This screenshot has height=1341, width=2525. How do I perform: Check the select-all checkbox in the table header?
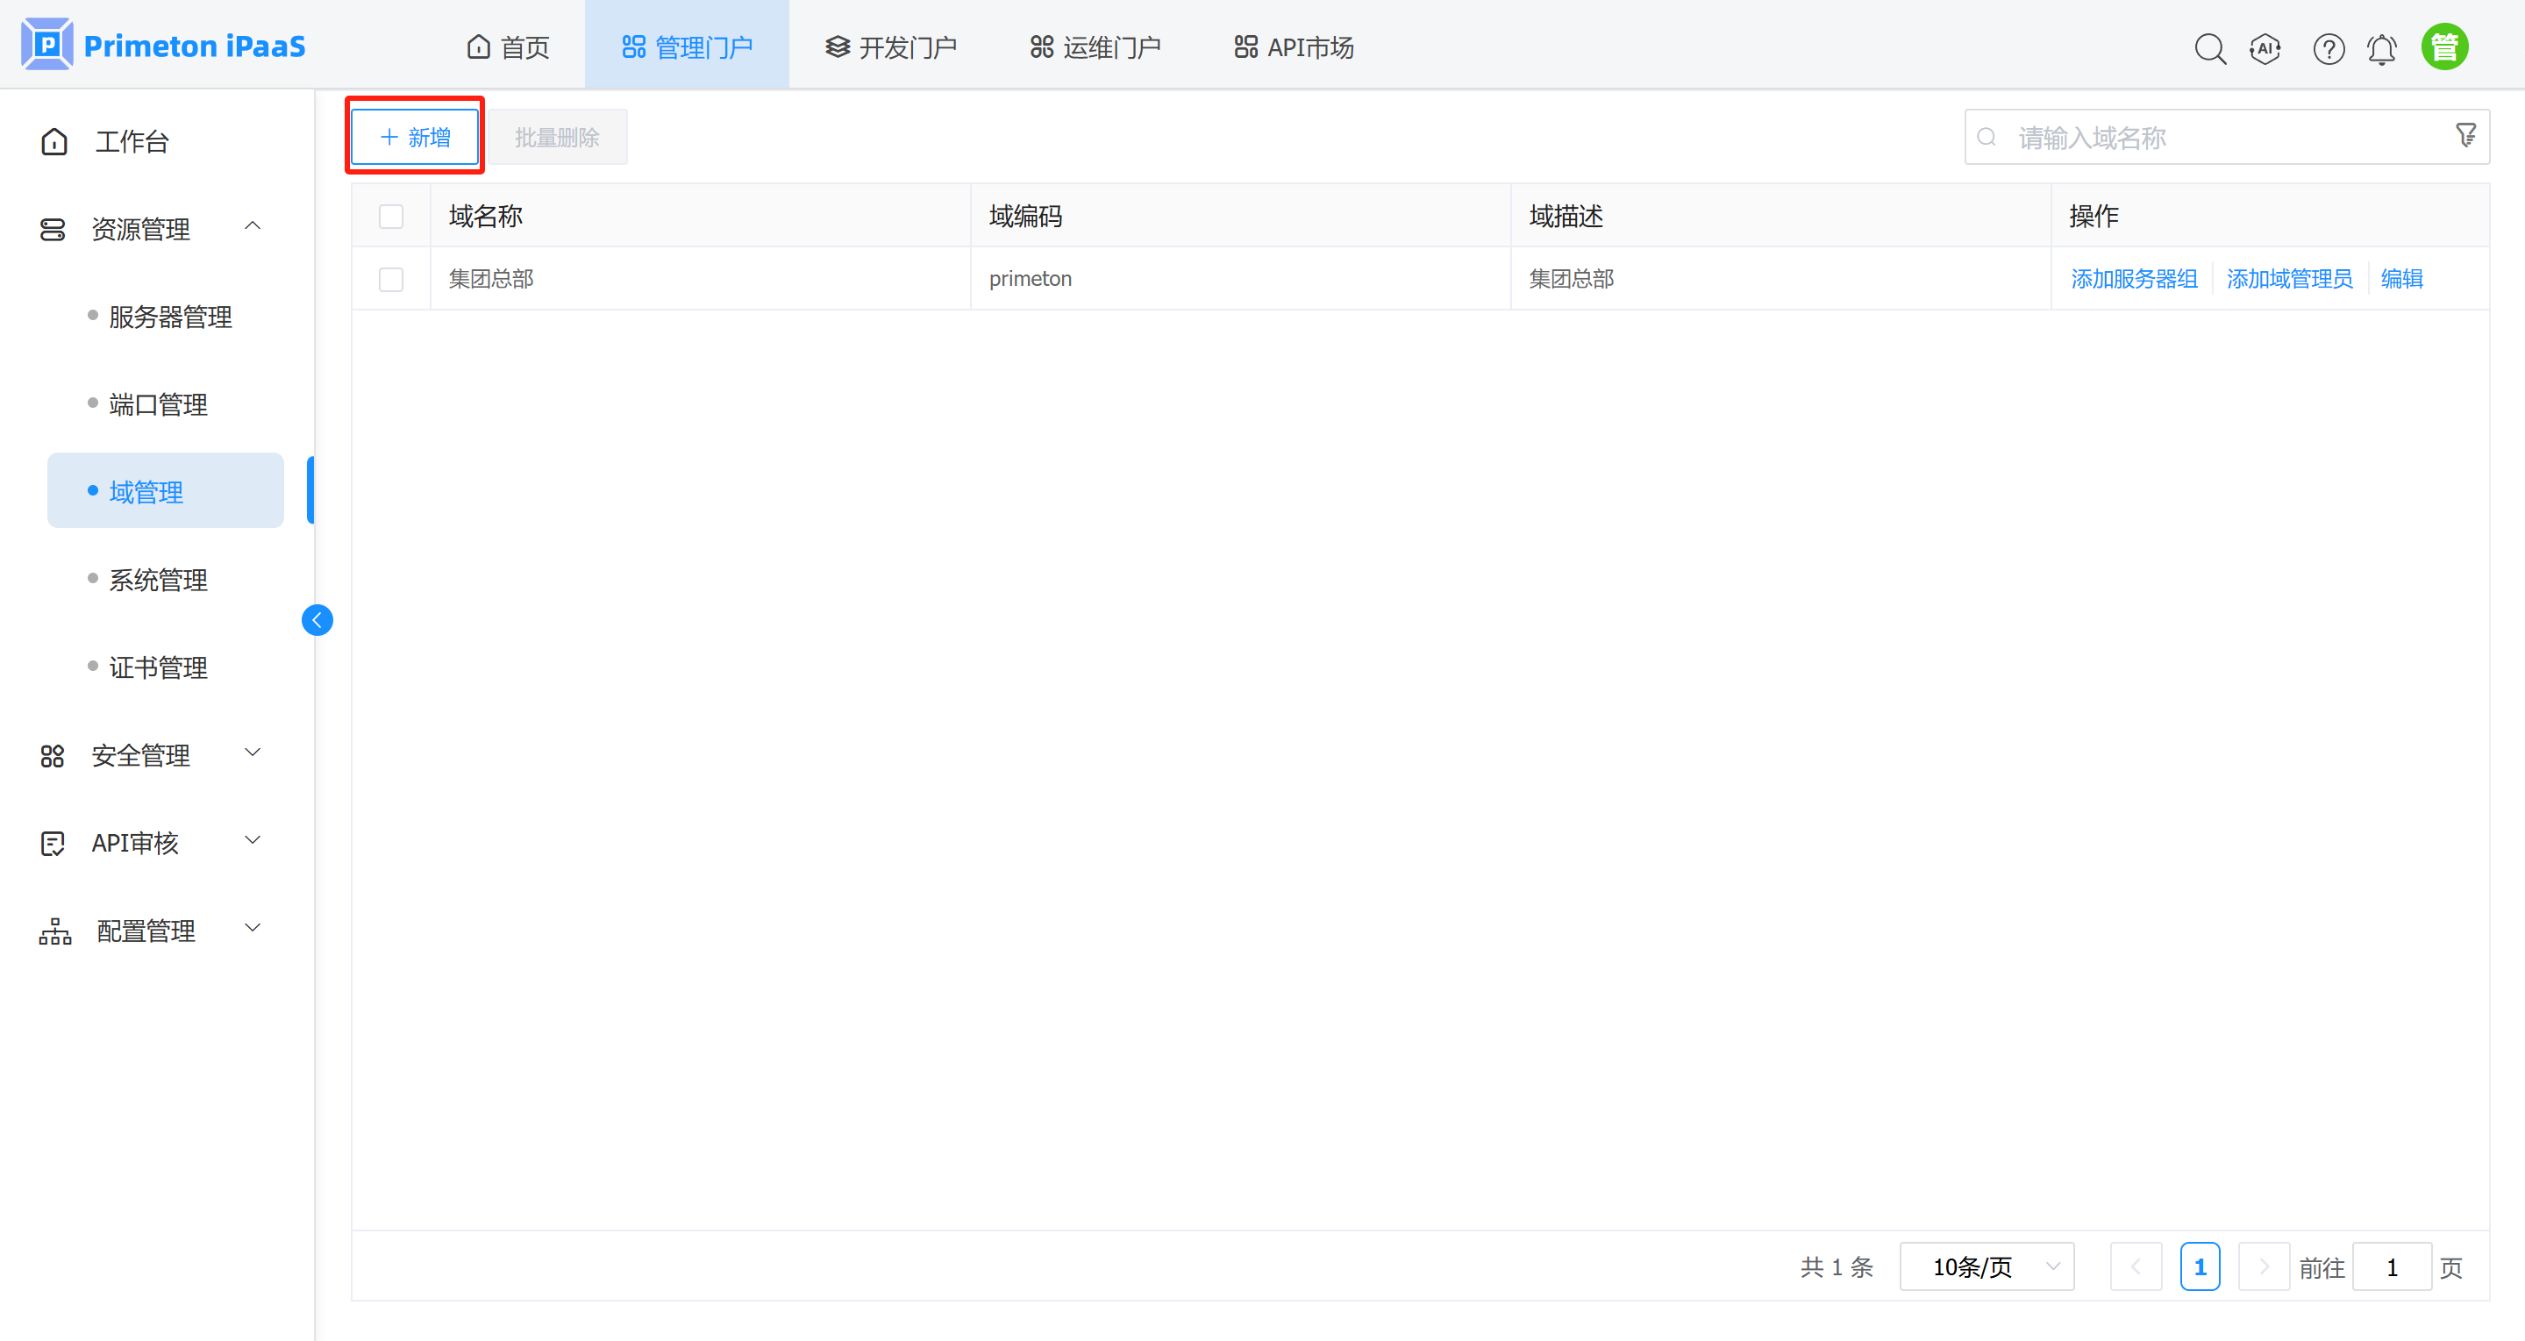[x=391, y=216]
